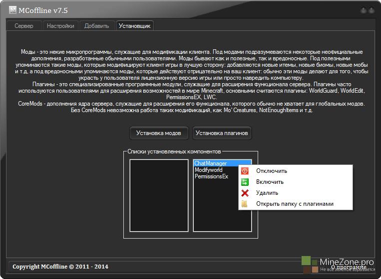Select the Modifyworld plugin entry

click(x=208, y=170)
